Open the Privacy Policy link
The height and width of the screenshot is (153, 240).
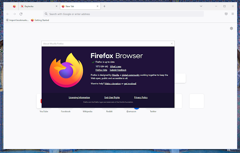coord(141,97)
